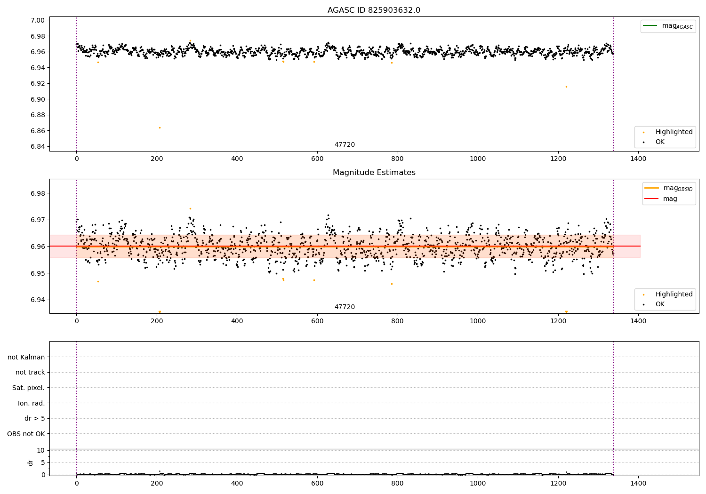Click the 'not Kalman' row label
Image resolution: width=706 pixels, height=494 pixels.
tap(26, 357)
